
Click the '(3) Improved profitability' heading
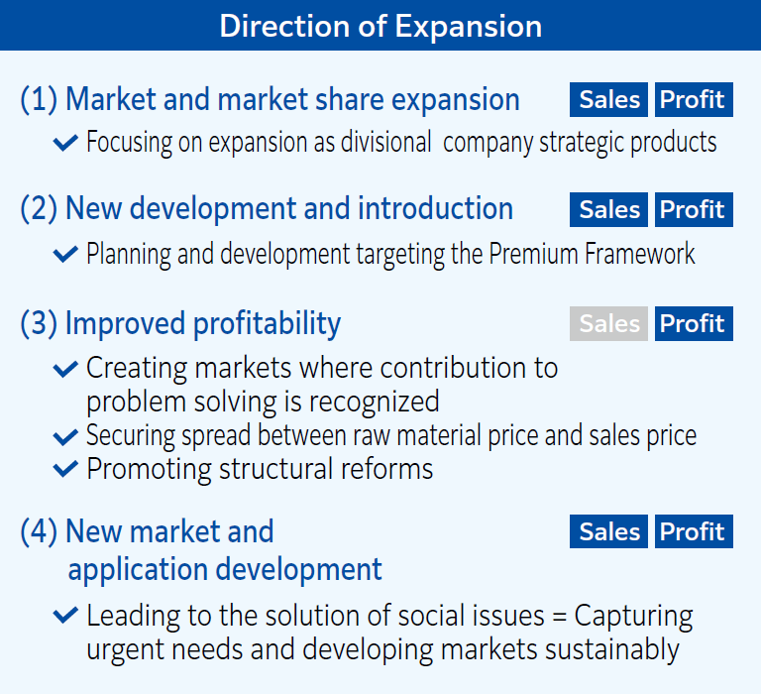pyautogui.click(x=180, y=323)
